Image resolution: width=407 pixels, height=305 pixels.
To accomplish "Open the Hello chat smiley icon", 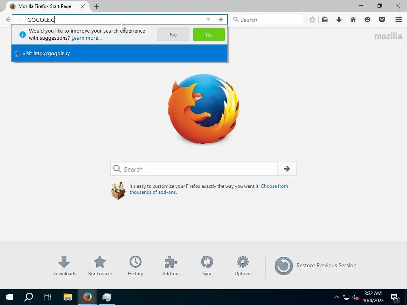I will pos(367,20).
